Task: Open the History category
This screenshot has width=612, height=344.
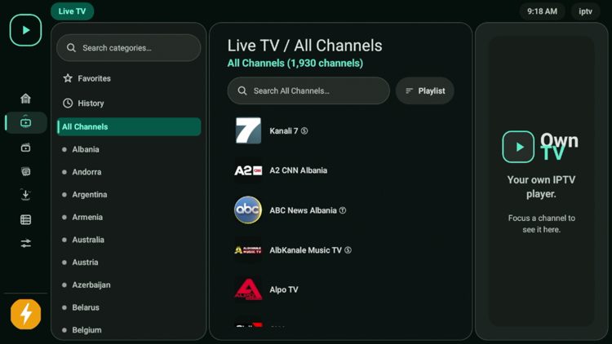Action: pos(129,103)
